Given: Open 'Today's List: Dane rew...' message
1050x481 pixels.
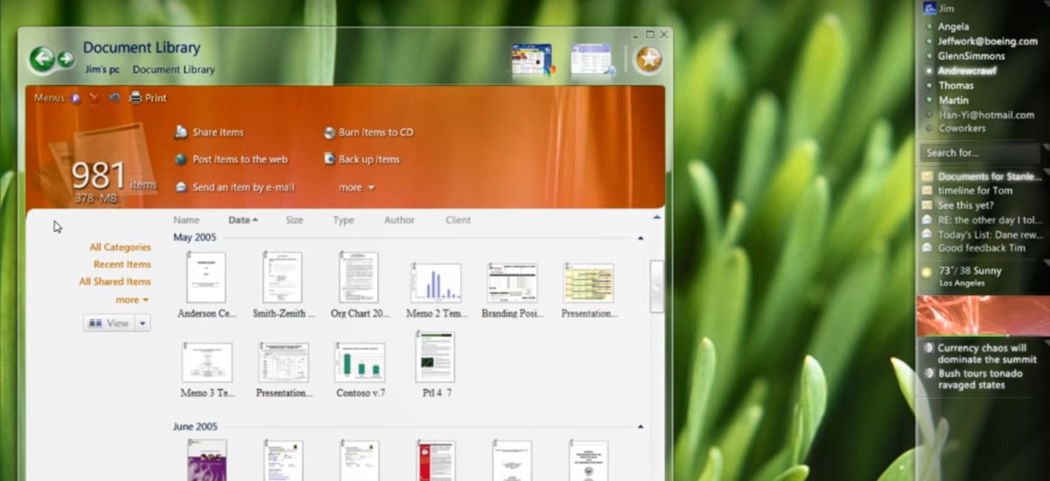Looking at the screenshot, I should [x=990, y=234].
